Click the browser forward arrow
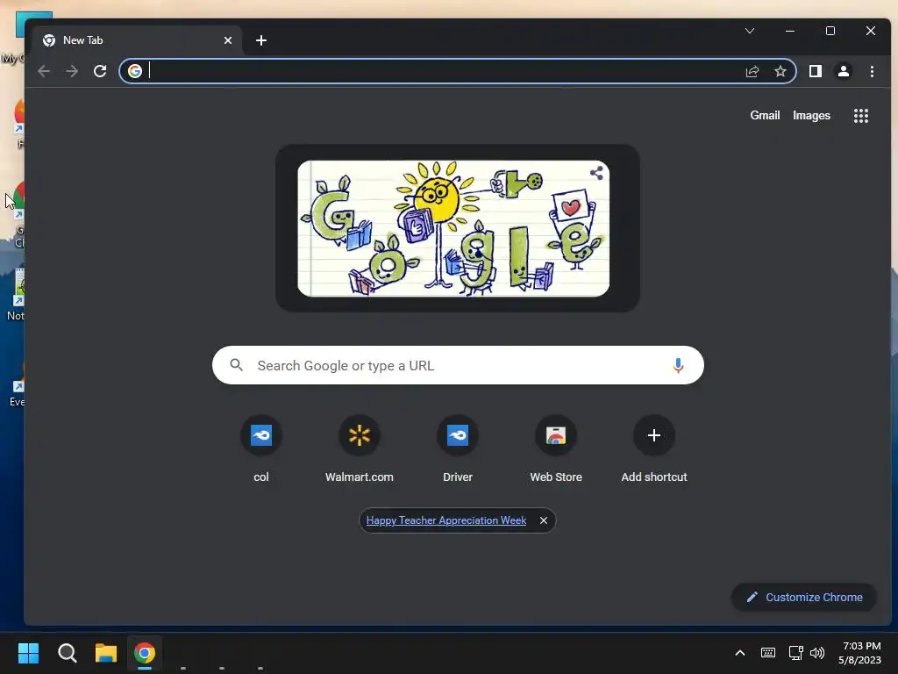 tap(72, 71)
